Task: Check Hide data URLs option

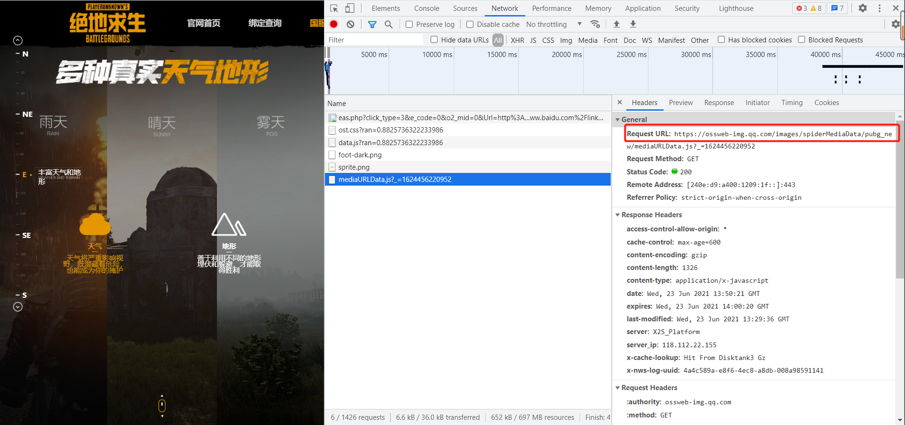Action: pos(434,40)
